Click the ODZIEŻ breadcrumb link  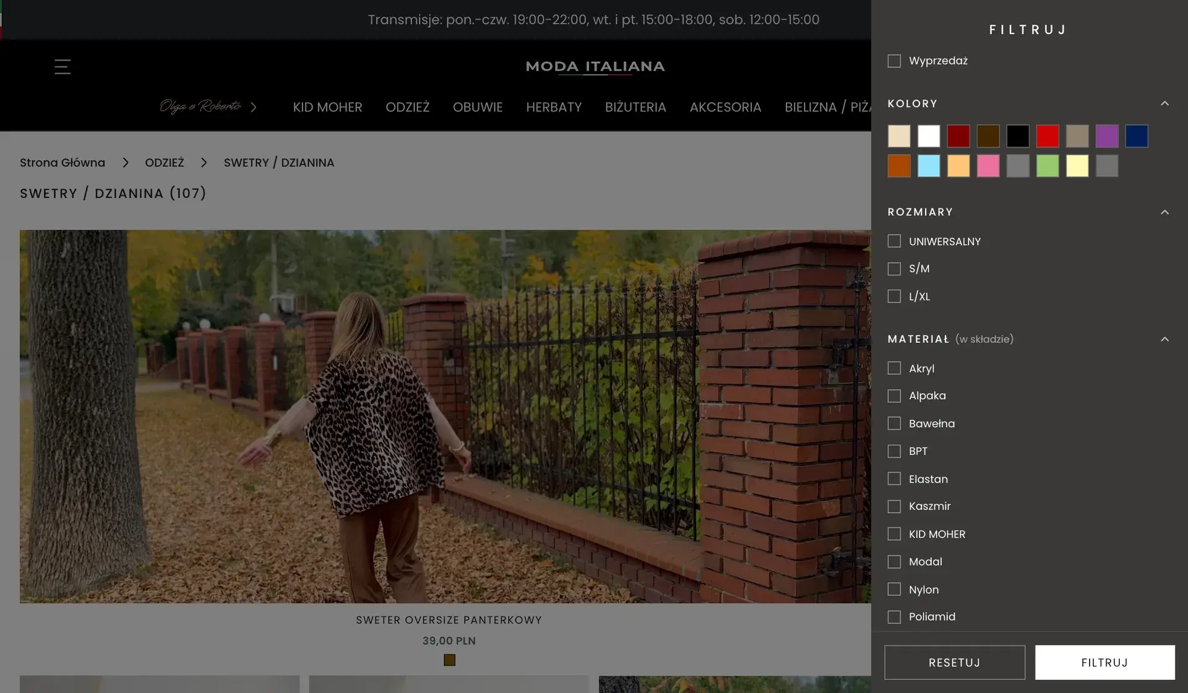[x=165, y=163]
